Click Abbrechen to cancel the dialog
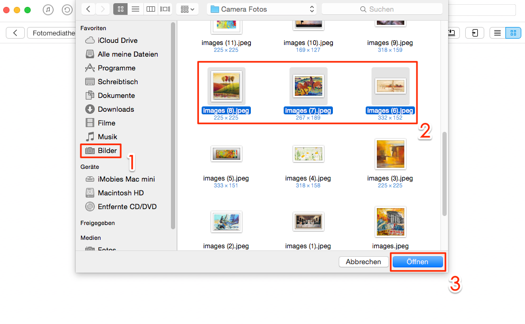 pyautogui.click(x=364, y=262)
